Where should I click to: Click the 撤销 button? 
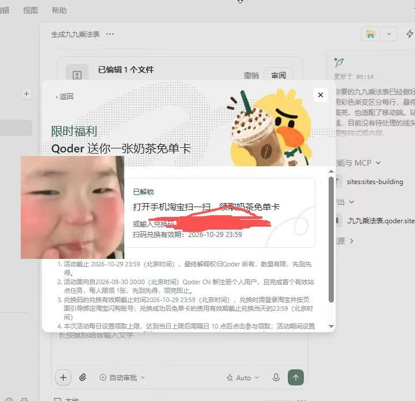[251, 75]
